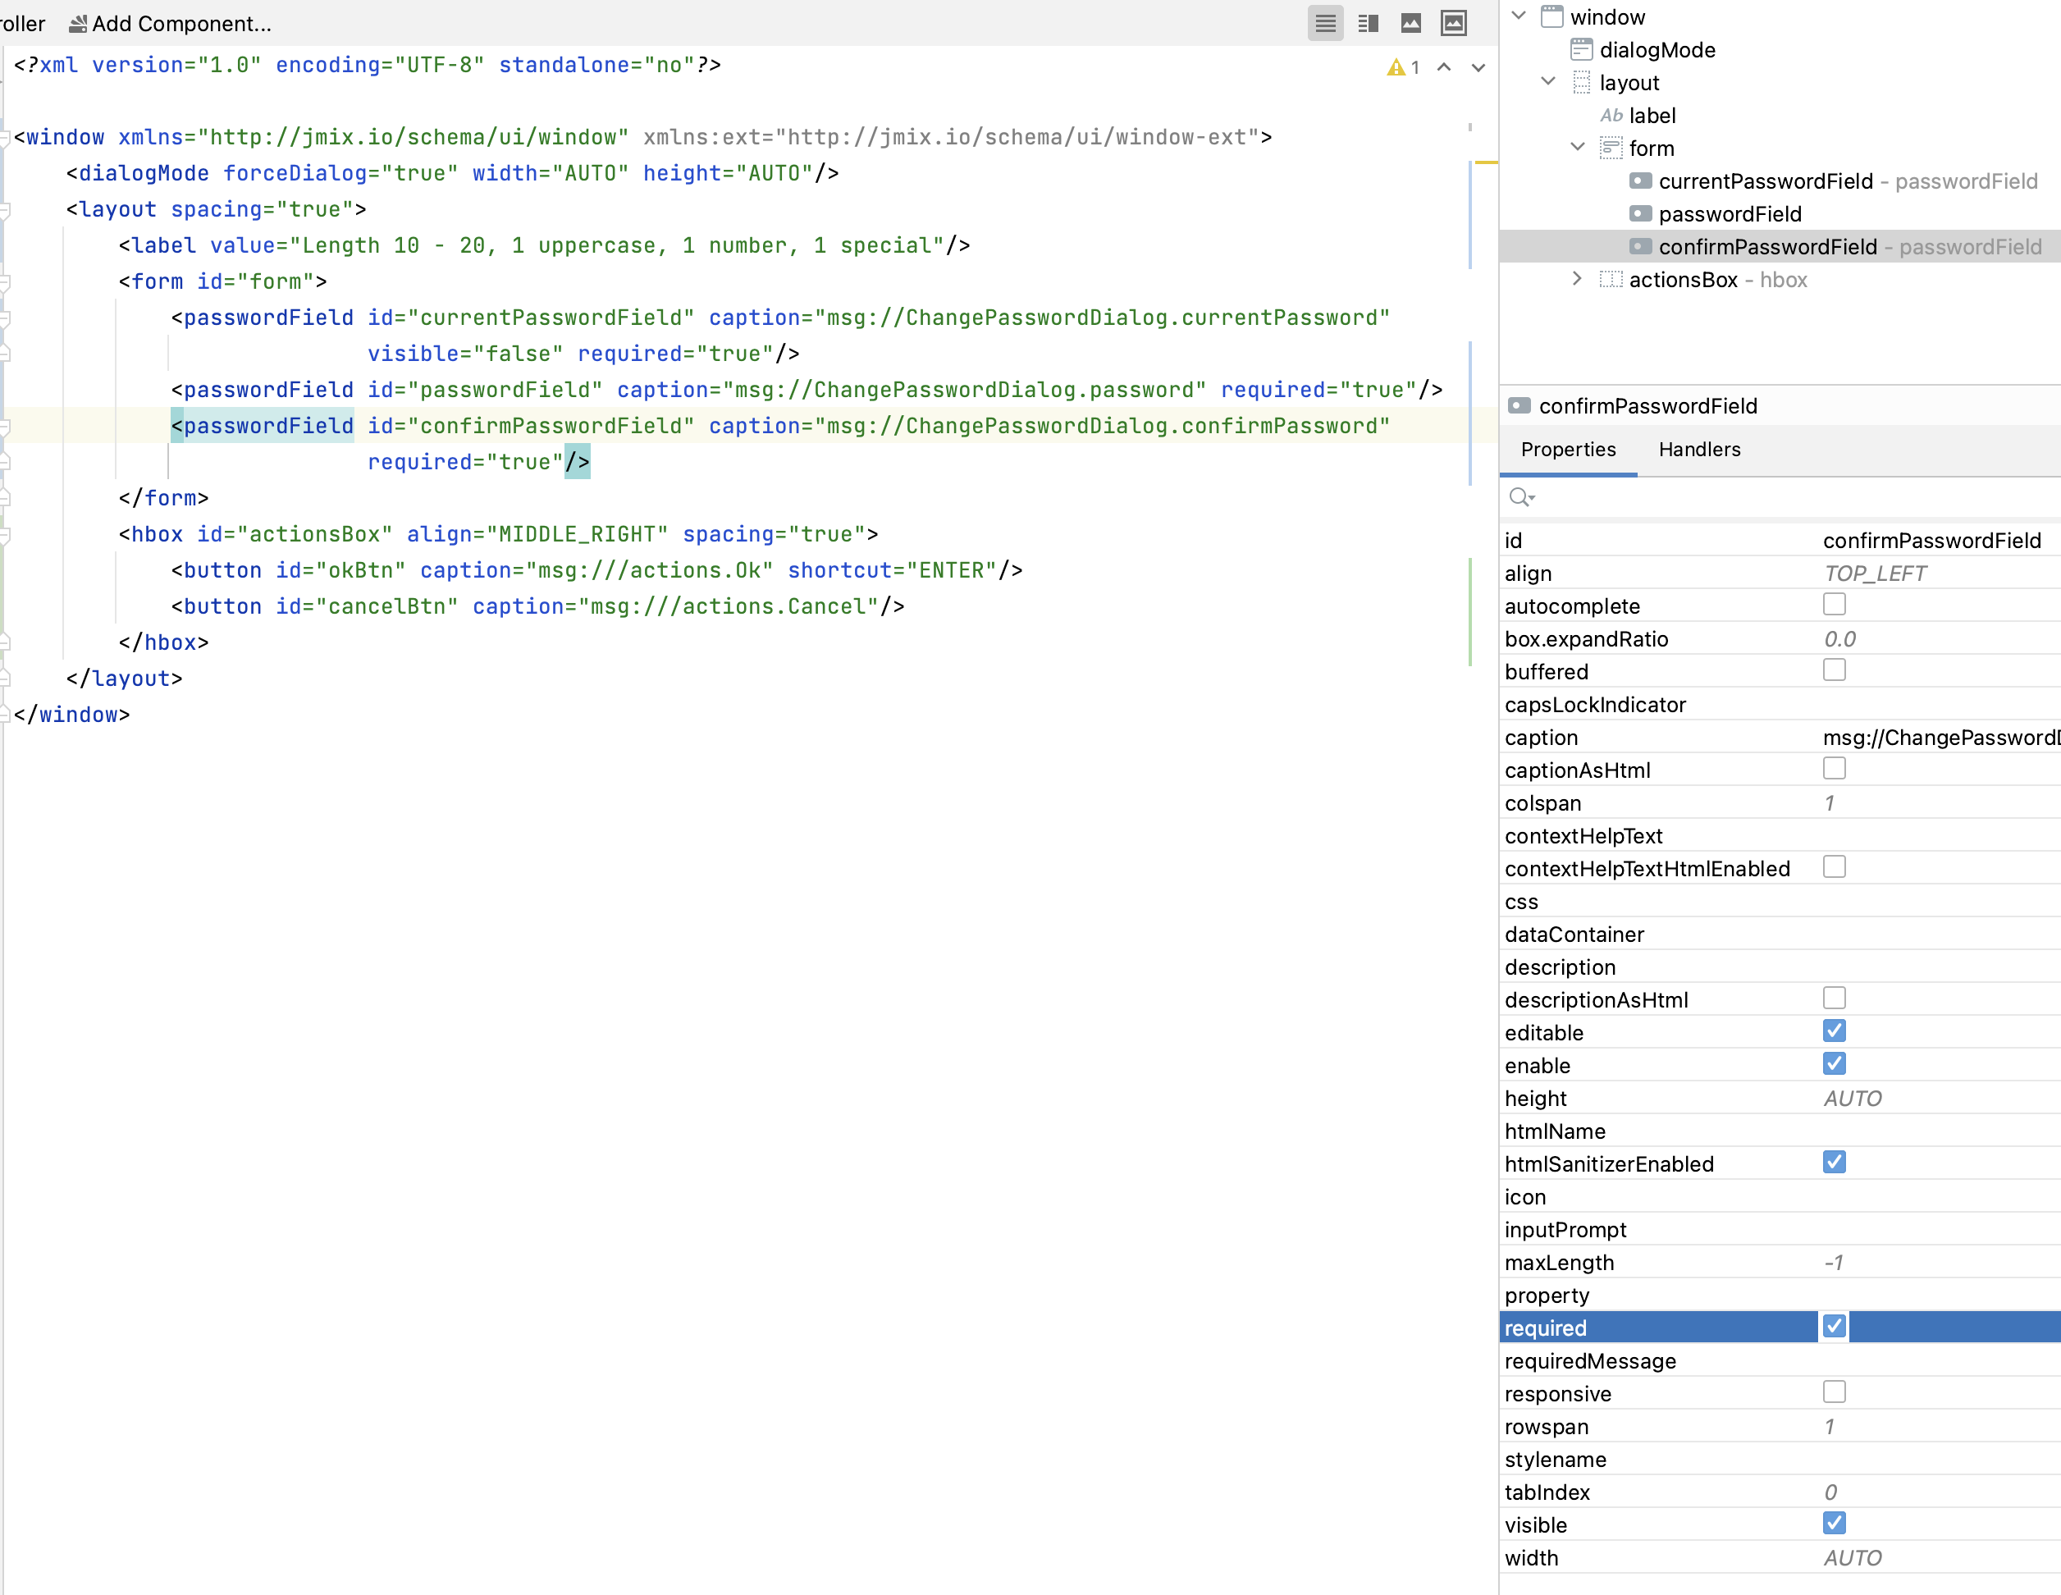Click the dialogMode icon in hierarchy
The height and width of the screenshot is (1595, 2061).
click(x=1581, y=49)
